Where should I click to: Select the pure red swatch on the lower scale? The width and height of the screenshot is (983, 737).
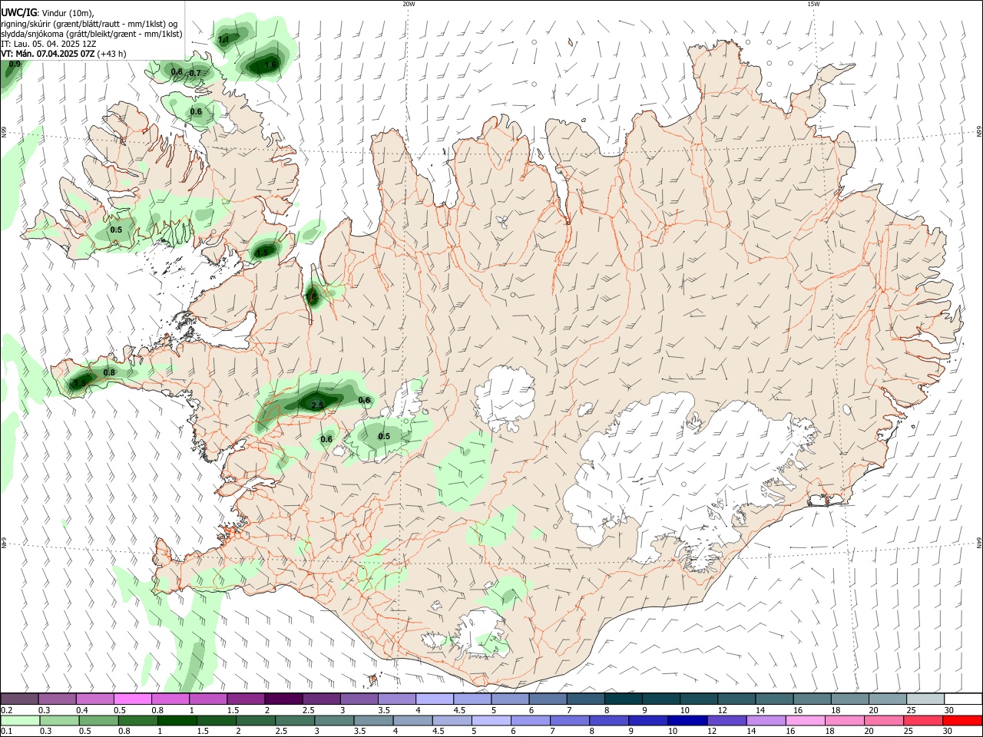click(962, 721)
